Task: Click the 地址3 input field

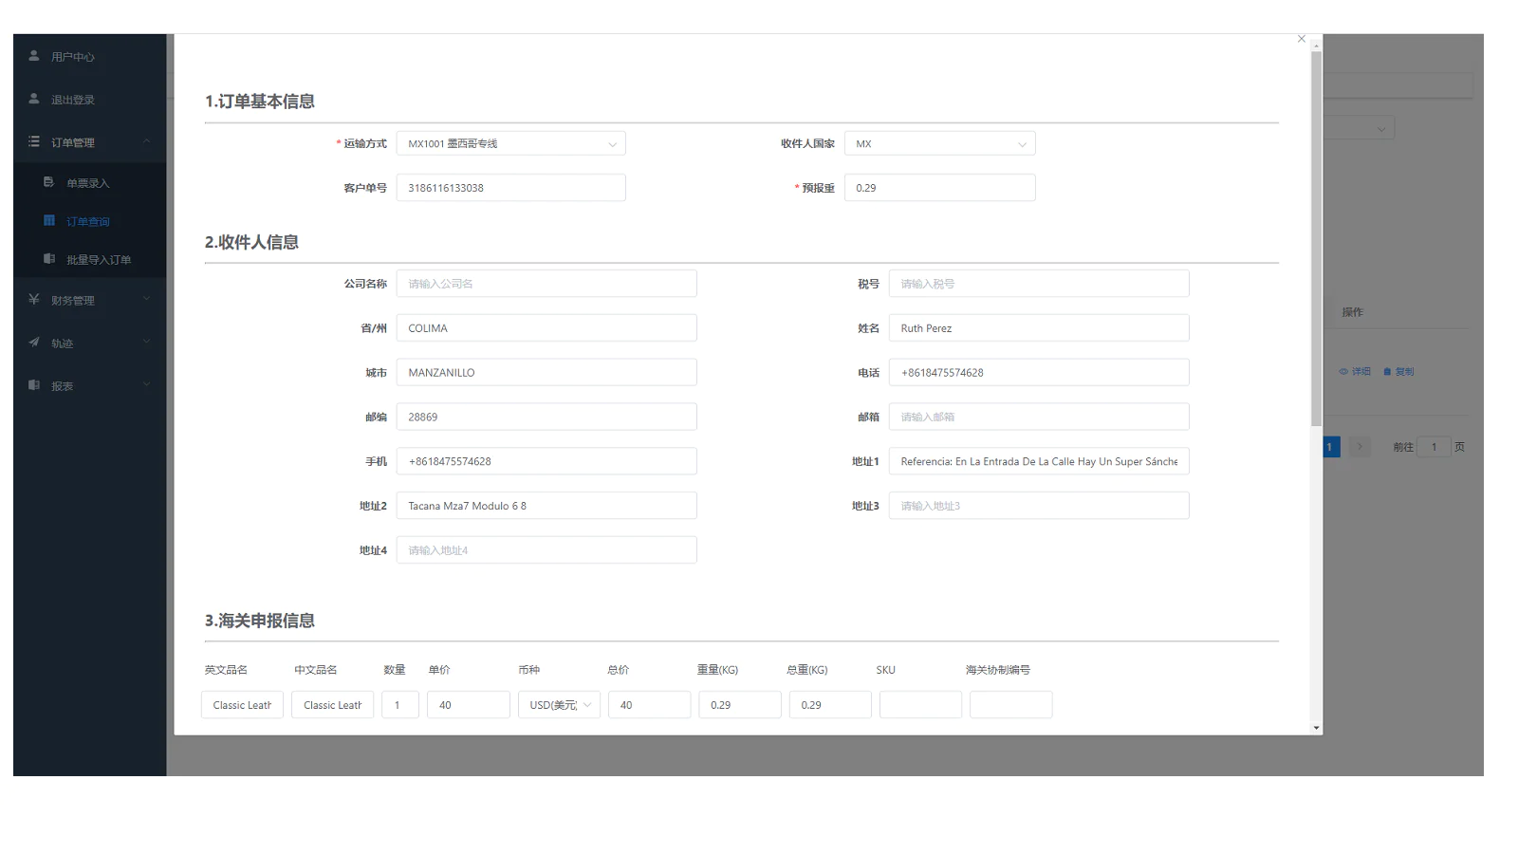Action: [1039, 506]
